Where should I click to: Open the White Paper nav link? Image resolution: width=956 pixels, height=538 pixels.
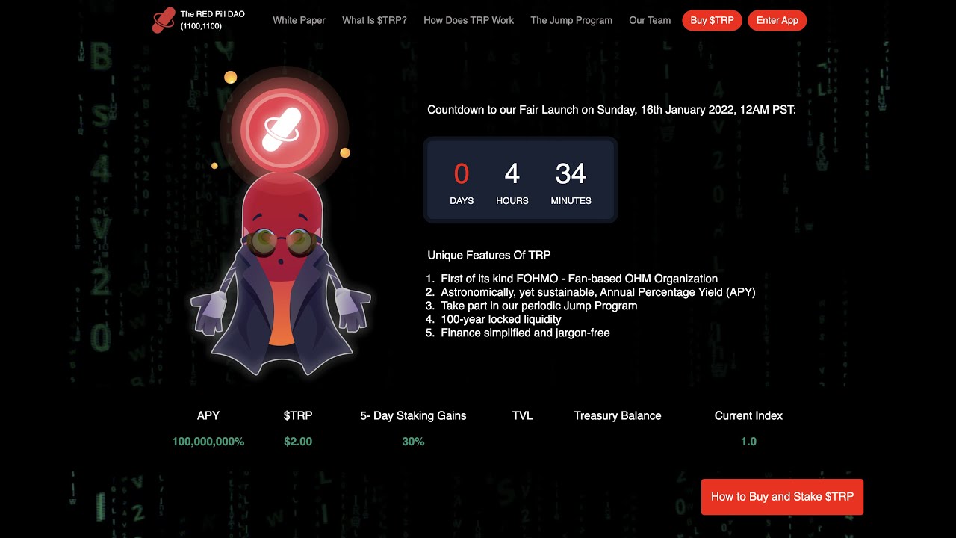pyautogui.click(x=299, y=20)
